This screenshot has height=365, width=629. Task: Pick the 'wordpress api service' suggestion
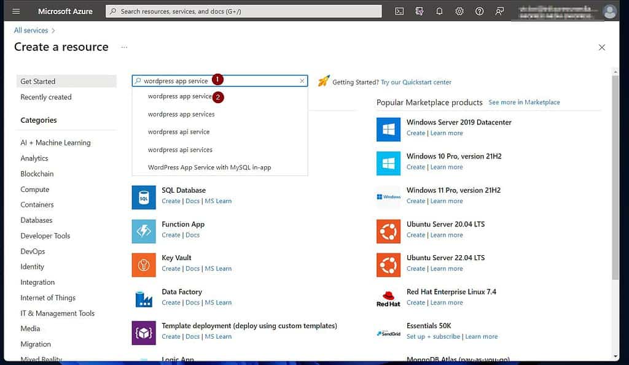[220, 132]
